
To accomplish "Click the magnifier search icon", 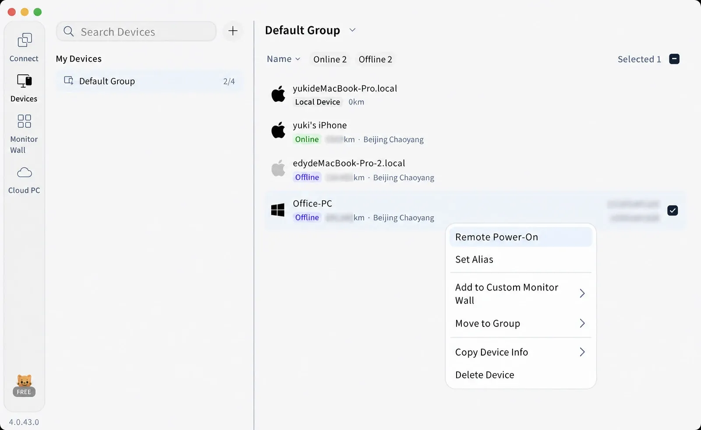I will click(x=69, y=31).
